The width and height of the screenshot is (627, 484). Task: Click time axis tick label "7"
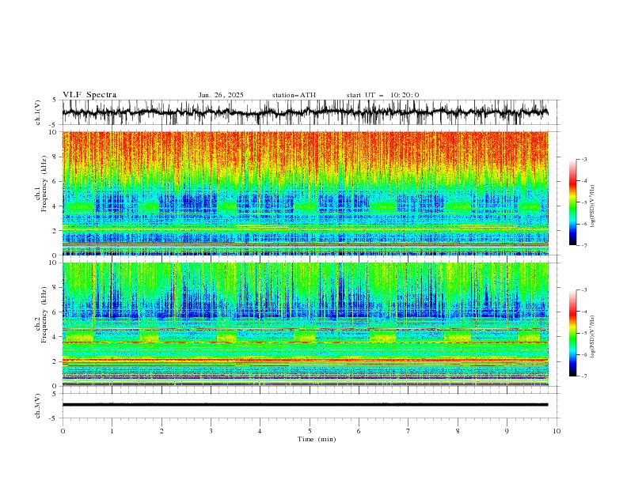click(x=408, y=431)
